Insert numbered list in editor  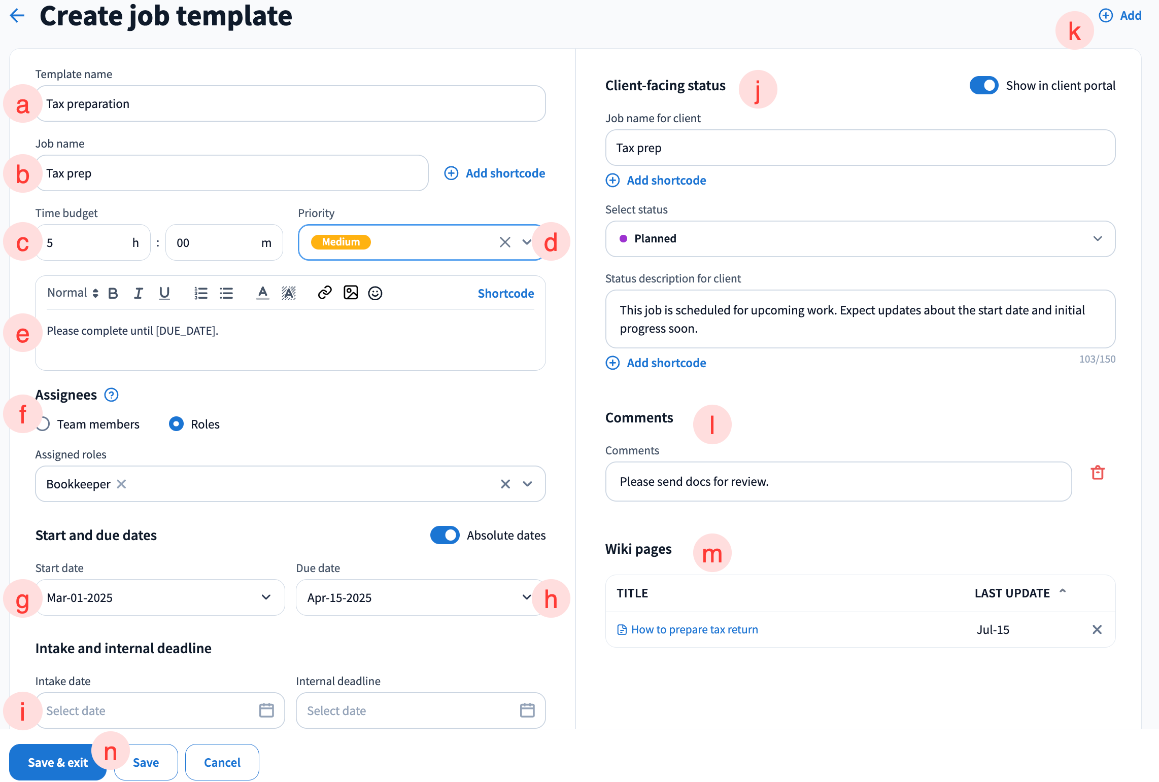(x=201, y=293)
